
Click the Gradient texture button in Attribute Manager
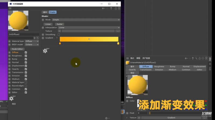(171, 118)
